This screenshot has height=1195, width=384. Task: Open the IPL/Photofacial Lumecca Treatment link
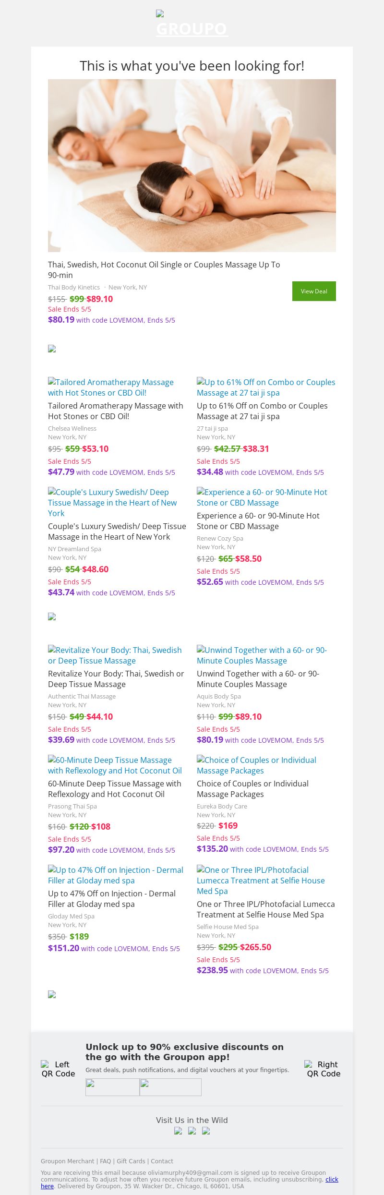(261, 881)
